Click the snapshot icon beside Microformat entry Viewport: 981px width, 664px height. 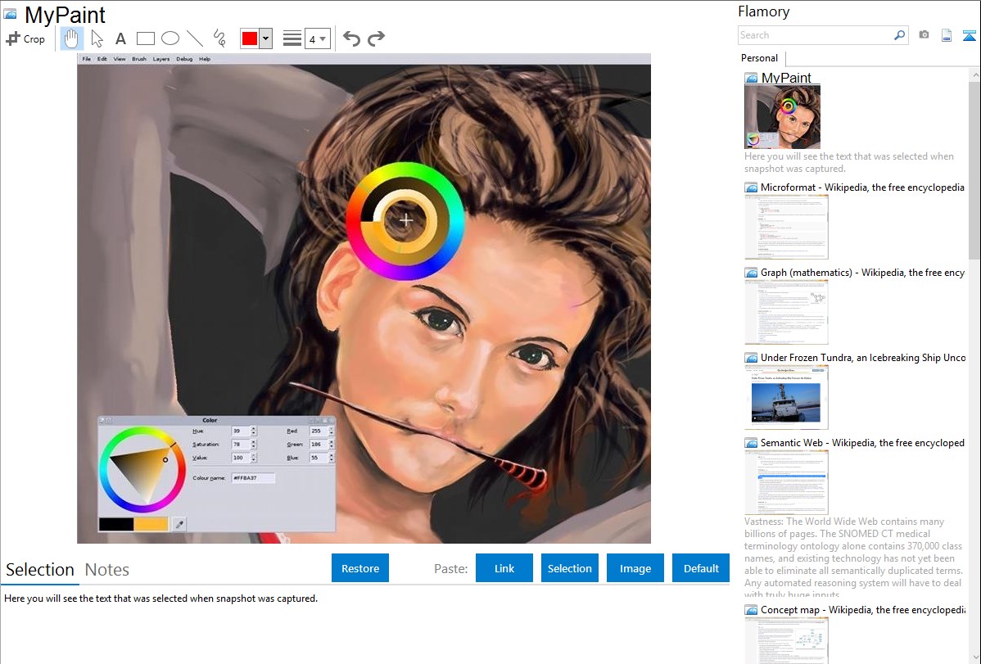coord(752,187)
